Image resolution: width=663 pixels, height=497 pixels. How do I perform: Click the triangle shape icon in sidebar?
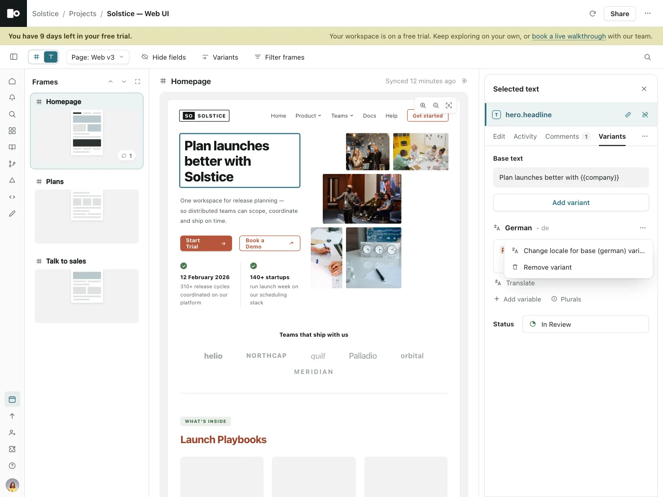12,181
